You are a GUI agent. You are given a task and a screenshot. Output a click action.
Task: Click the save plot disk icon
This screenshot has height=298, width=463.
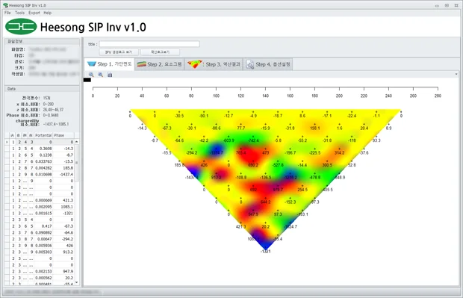coord(110,75)
